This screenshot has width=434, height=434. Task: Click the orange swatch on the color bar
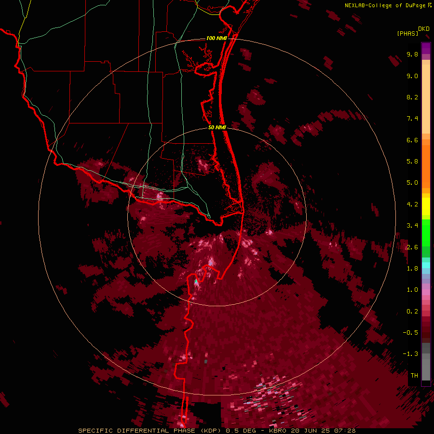(x=426, y=166)
